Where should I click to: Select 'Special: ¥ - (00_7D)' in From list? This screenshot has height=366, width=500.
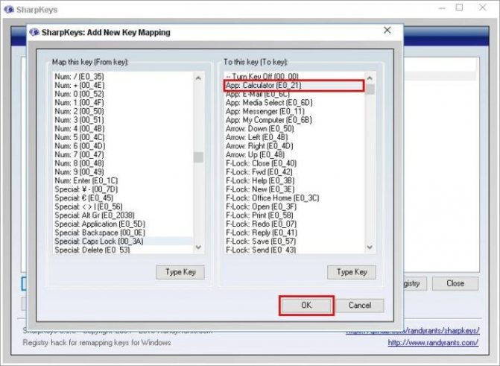[123, 189]
